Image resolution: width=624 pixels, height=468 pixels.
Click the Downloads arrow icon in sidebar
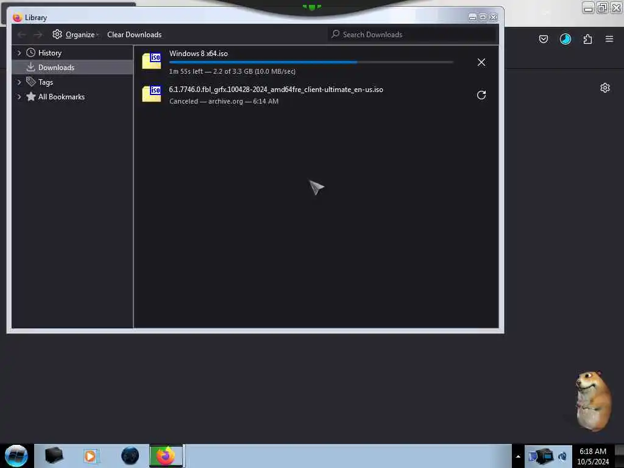click(30, 67)
